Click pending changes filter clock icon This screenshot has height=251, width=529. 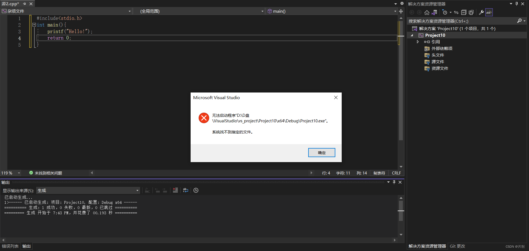445,12
